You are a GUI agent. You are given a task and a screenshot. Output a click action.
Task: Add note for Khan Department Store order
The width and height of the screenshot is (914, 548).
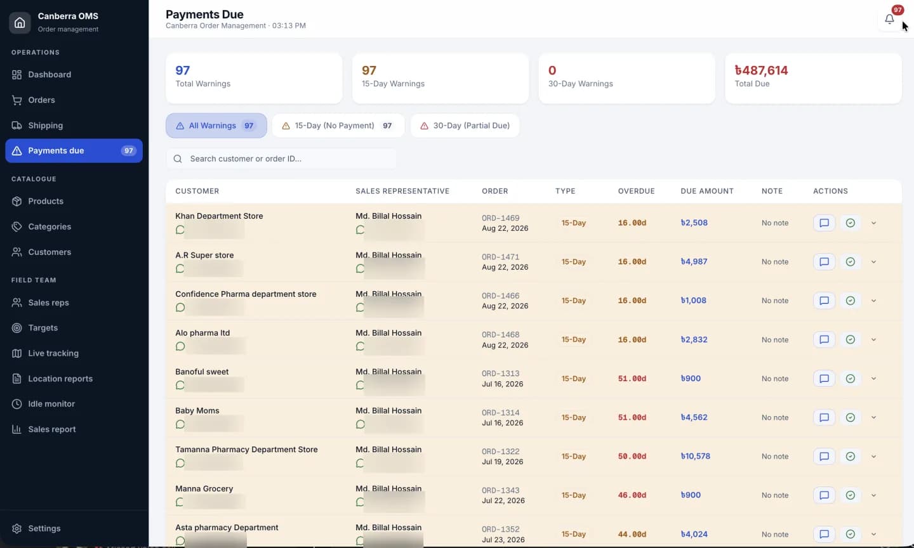(824, 223)
